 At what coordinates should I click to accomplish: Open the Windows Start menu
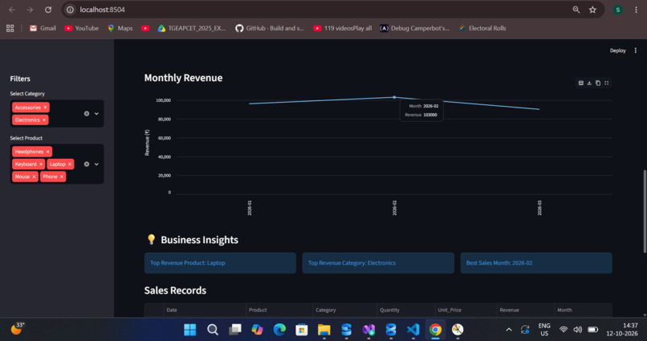pyautogui.click(x=189, y=330)
